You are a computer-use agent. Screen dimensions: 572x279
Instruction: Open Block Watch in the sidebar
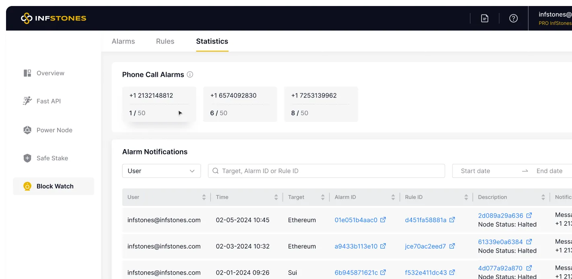click(x=53, y=186)
